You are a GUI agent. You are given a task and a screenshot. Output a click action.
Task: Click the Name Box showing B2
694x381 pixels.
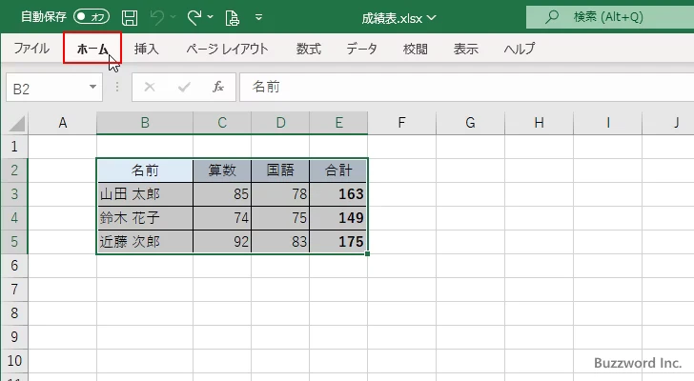click(x=47, y=88)
